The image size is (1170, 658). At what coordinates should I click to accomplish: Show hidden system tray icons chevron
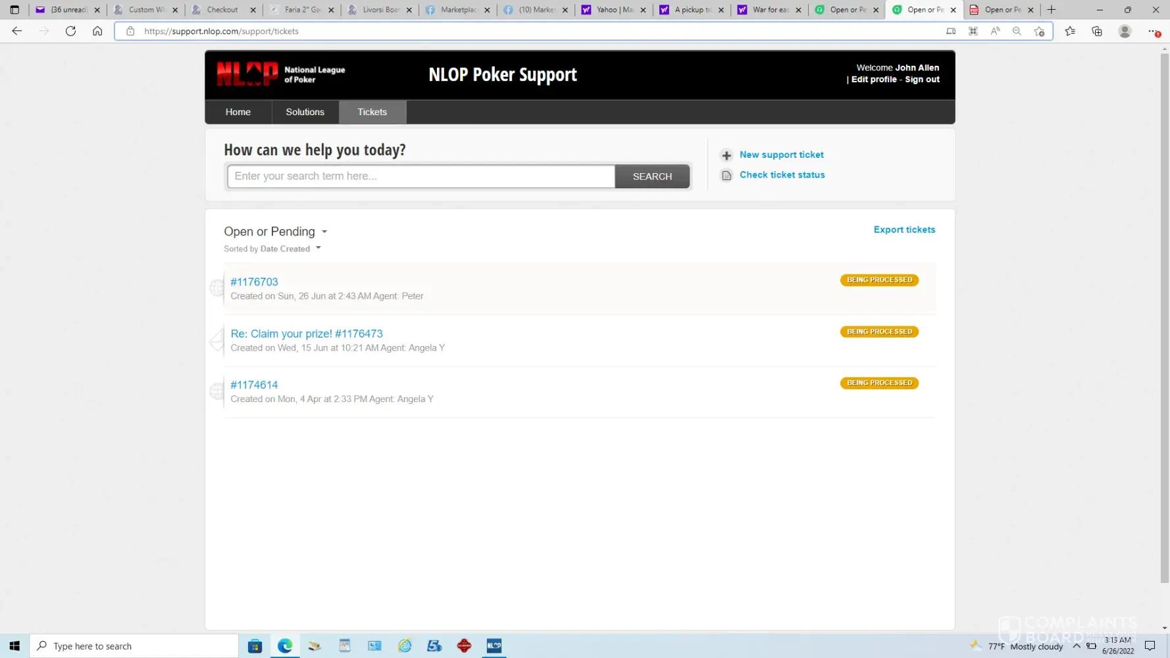point(1077,645)
